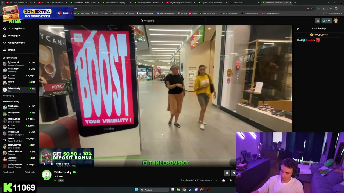Expand recommended channels with Pokaż więcej
This screenshot has height=193, width=344.
[x=8, y=172]
